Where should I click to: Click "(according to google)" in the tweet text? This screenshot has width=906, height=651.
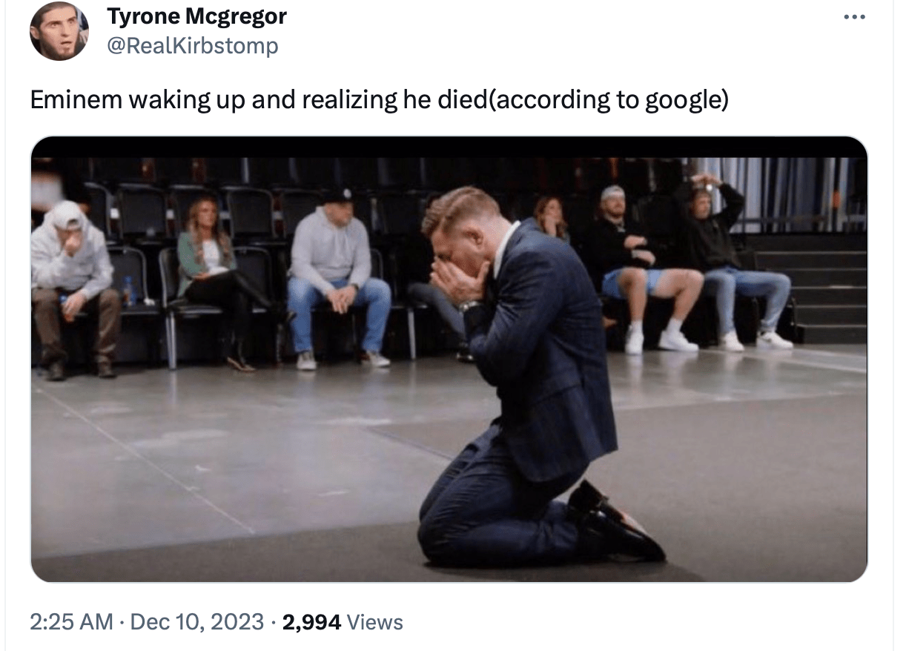click(x=606, y=100)
